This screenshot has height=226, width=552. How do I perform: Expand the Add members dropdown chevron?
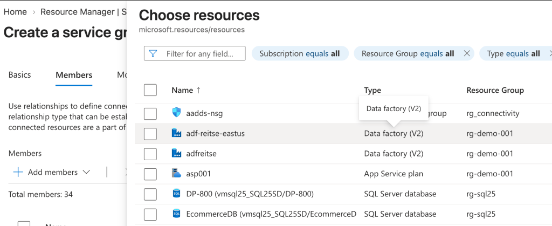86,172
